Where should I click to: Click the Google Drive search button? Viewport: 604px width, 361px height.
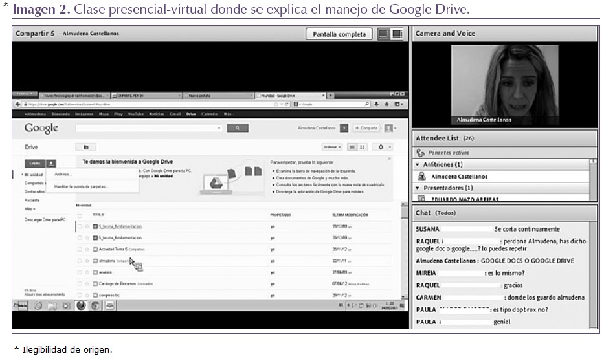[x=238, y=128]
